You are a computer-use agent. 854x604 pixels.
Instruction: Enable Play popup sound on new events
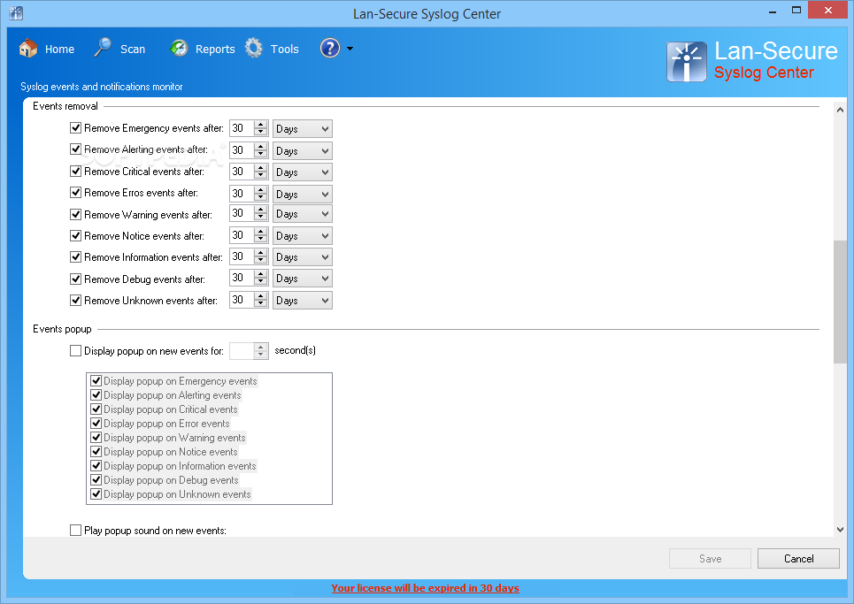coord(76,530)
